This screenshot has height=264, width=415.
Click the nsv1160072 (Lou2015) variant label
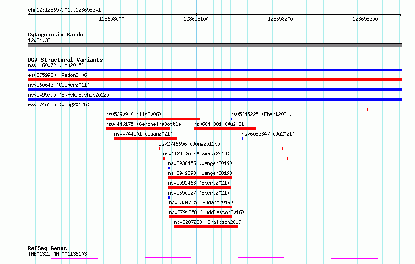(x=56, y=65)
